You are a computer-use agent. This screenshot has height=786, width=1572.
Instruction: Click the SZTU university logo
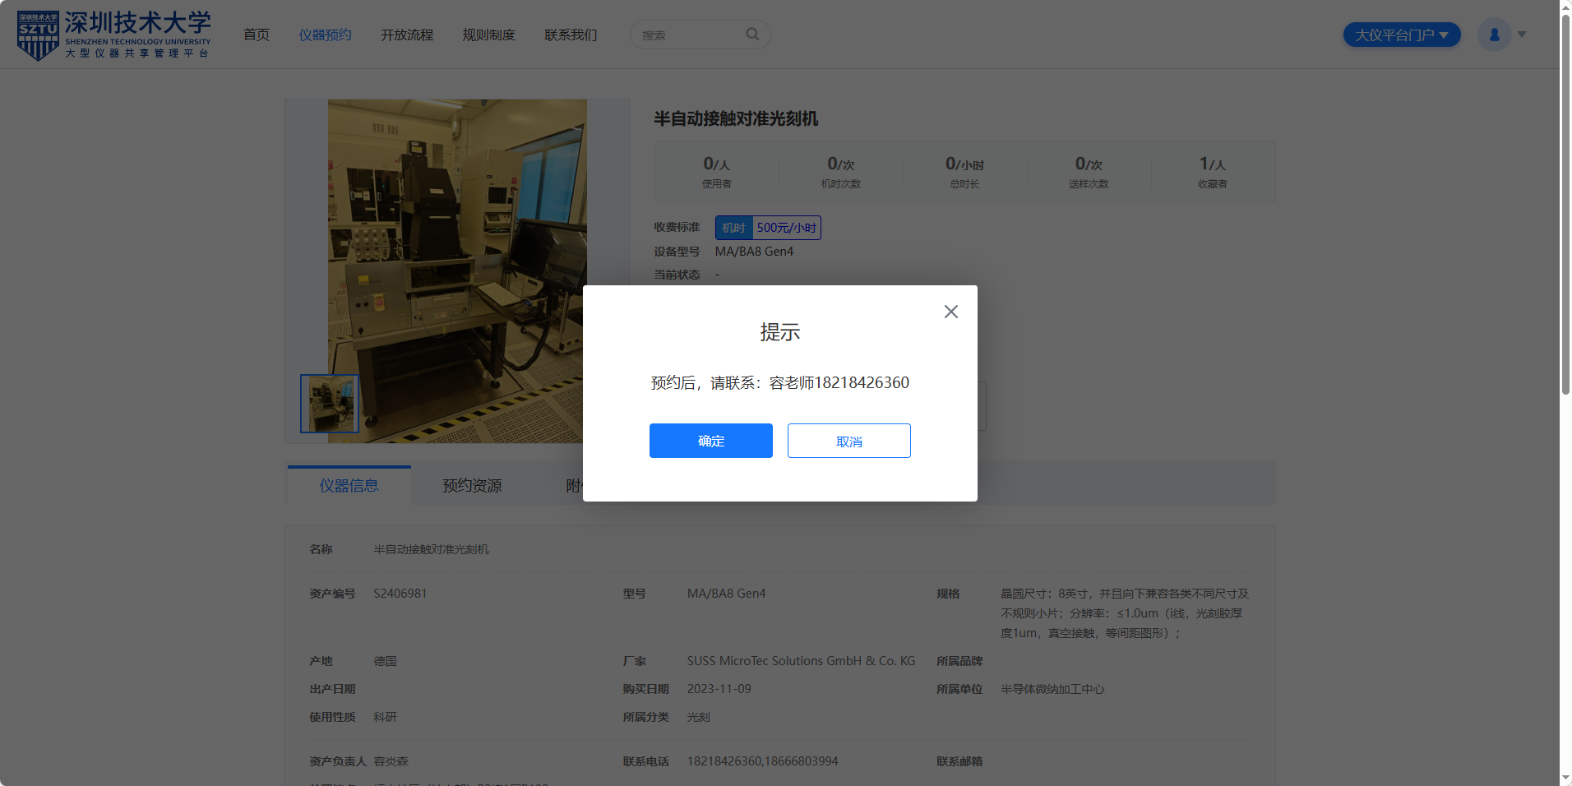[x=113, y=35]
